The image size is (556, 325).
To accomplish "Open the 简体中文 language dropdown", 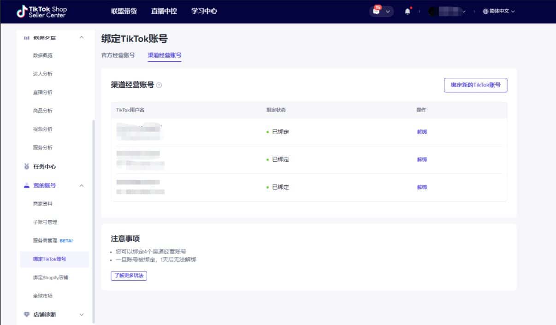I will coord(499,11).
